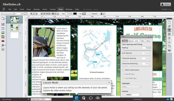Viewport: 174px width, 101px height.
Task: Open the shapes tool in left sidebar
Action: pos(3,45)
